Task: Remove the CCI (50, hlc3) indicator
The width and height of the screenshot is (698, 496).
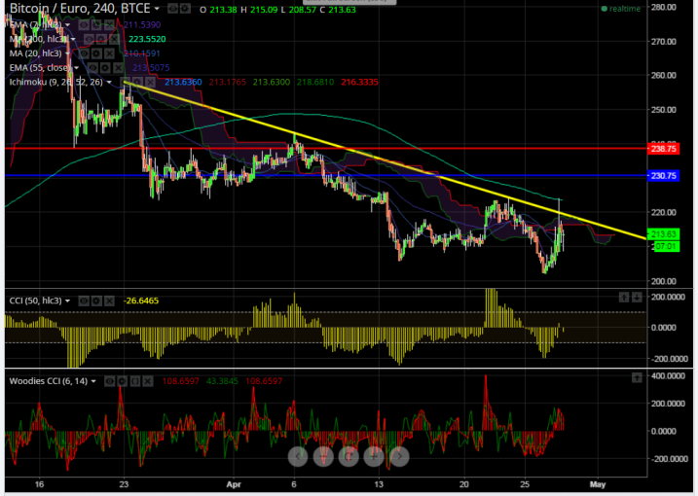Action: pyautogui.click(x=109, y=301)
